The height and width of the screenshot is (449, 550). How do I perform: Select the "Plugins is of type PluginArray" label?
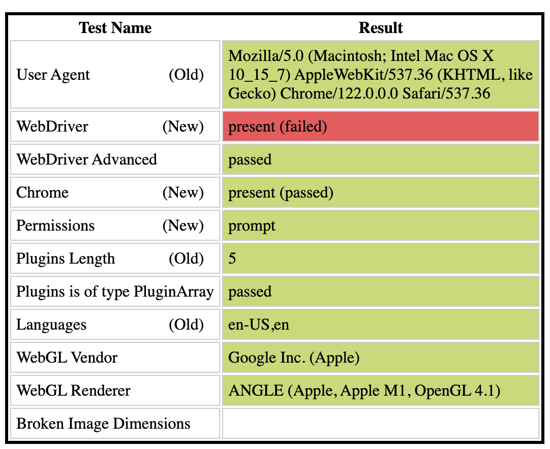(x=115, y=292)
